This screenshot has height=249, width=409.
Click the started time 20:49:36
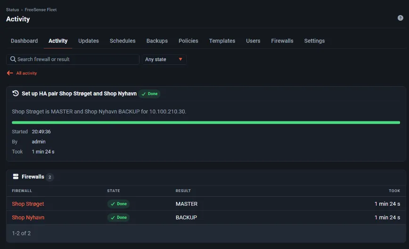pos(41,132)
